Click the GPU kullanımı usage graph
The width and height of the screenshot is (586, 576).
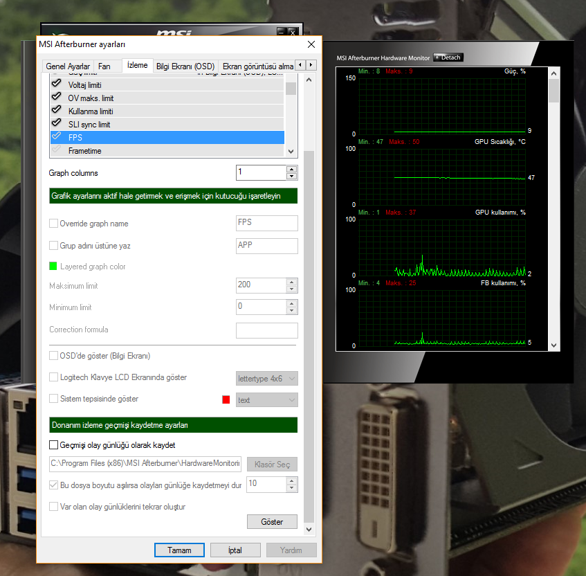(441, 247)
